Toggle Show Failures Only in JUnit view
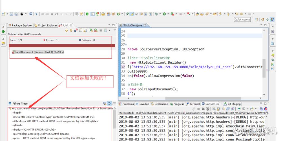Viewport: 283px width, 141px height. tap(76, 30)
